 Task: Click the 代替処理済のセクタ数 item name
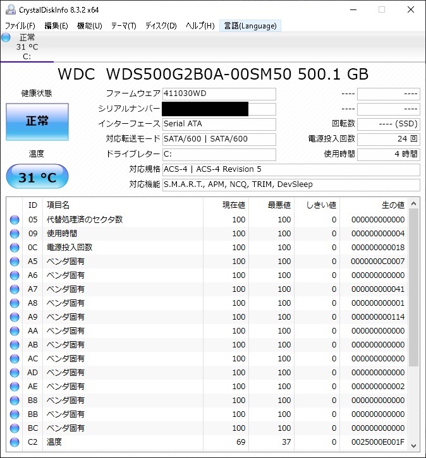[x=85, y=220]
